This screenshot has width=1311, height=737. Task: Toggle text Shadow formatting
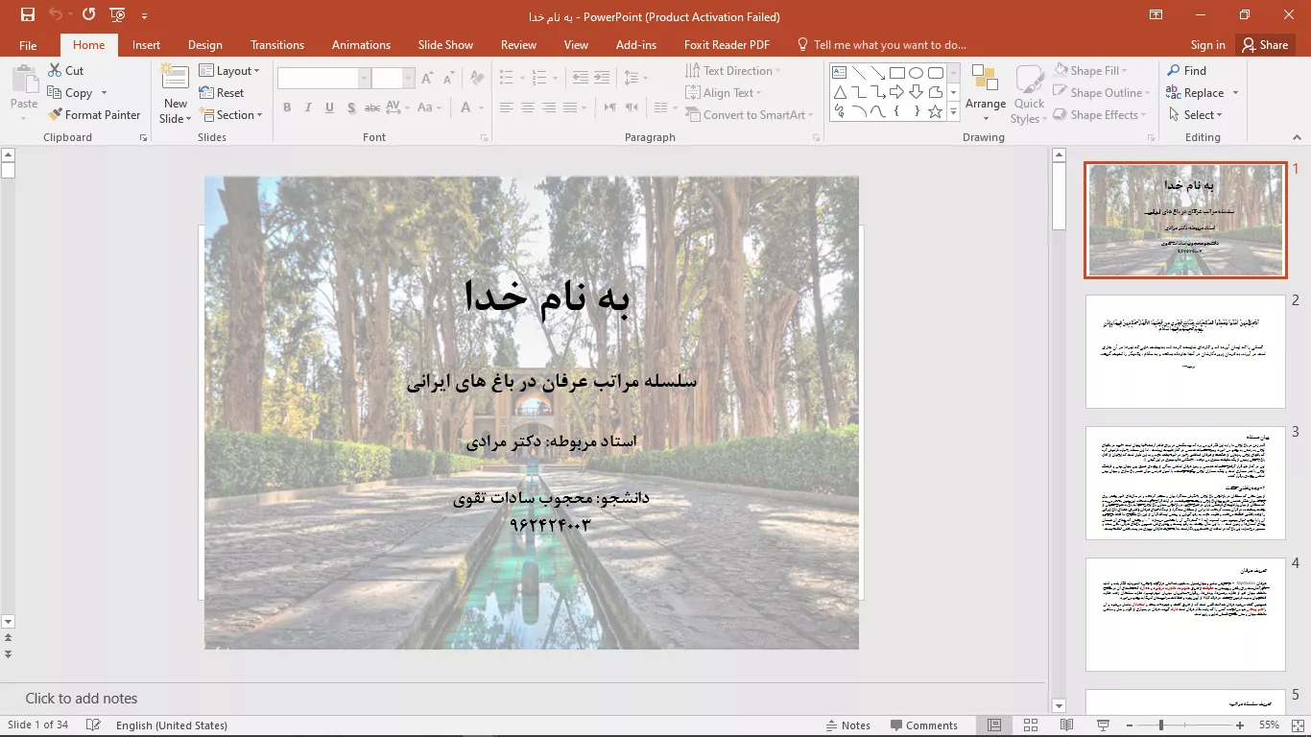click(x=351, y=108)
